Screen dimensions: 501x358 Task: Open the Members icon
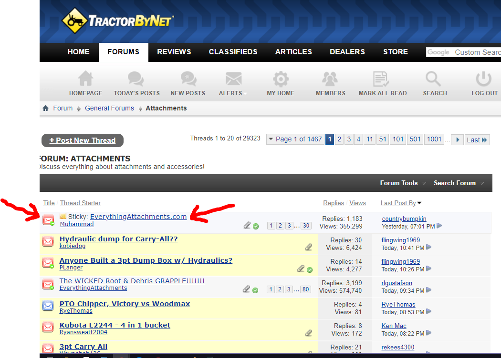pyautogui.click(x=330, y=79)
